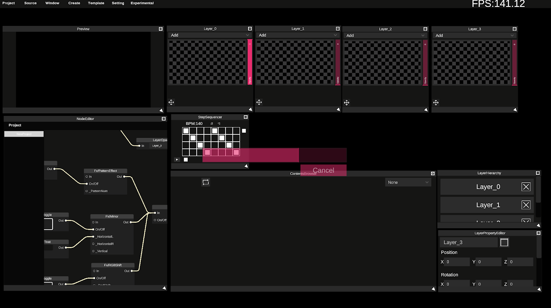The height and width of the screenshot is (308, 551).
Task: Open the NodeEditor panel menu icon
Action: click(163, 118)
